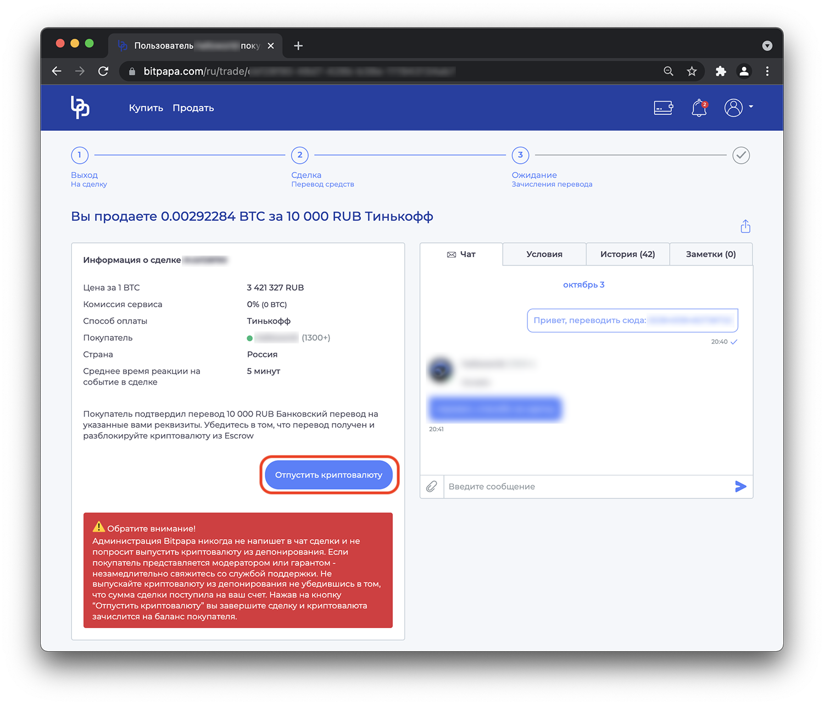Click the Продать nav link
The width and height of the screenshot is (824, 705).
pyautogui.click(x=193, y=108)
